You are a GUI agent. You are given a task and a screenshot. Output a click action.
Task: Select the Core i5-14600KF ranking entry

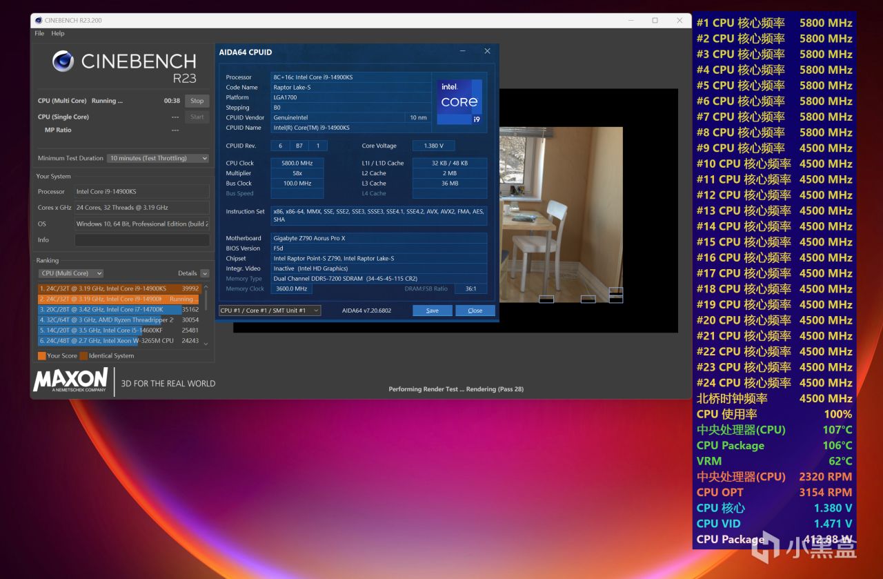point(119,330)
